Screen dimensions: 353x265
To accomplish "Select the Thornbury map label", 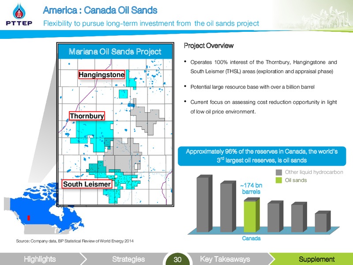I will pyautogui.click(x=86, y=116).
